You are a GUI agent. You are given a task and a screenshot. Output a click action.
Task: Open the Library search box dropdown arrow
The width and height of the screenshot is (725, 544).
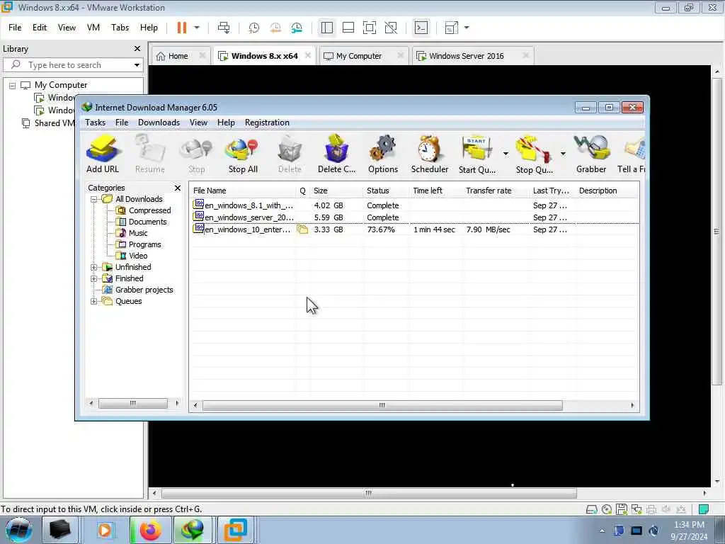pos(137,65)
